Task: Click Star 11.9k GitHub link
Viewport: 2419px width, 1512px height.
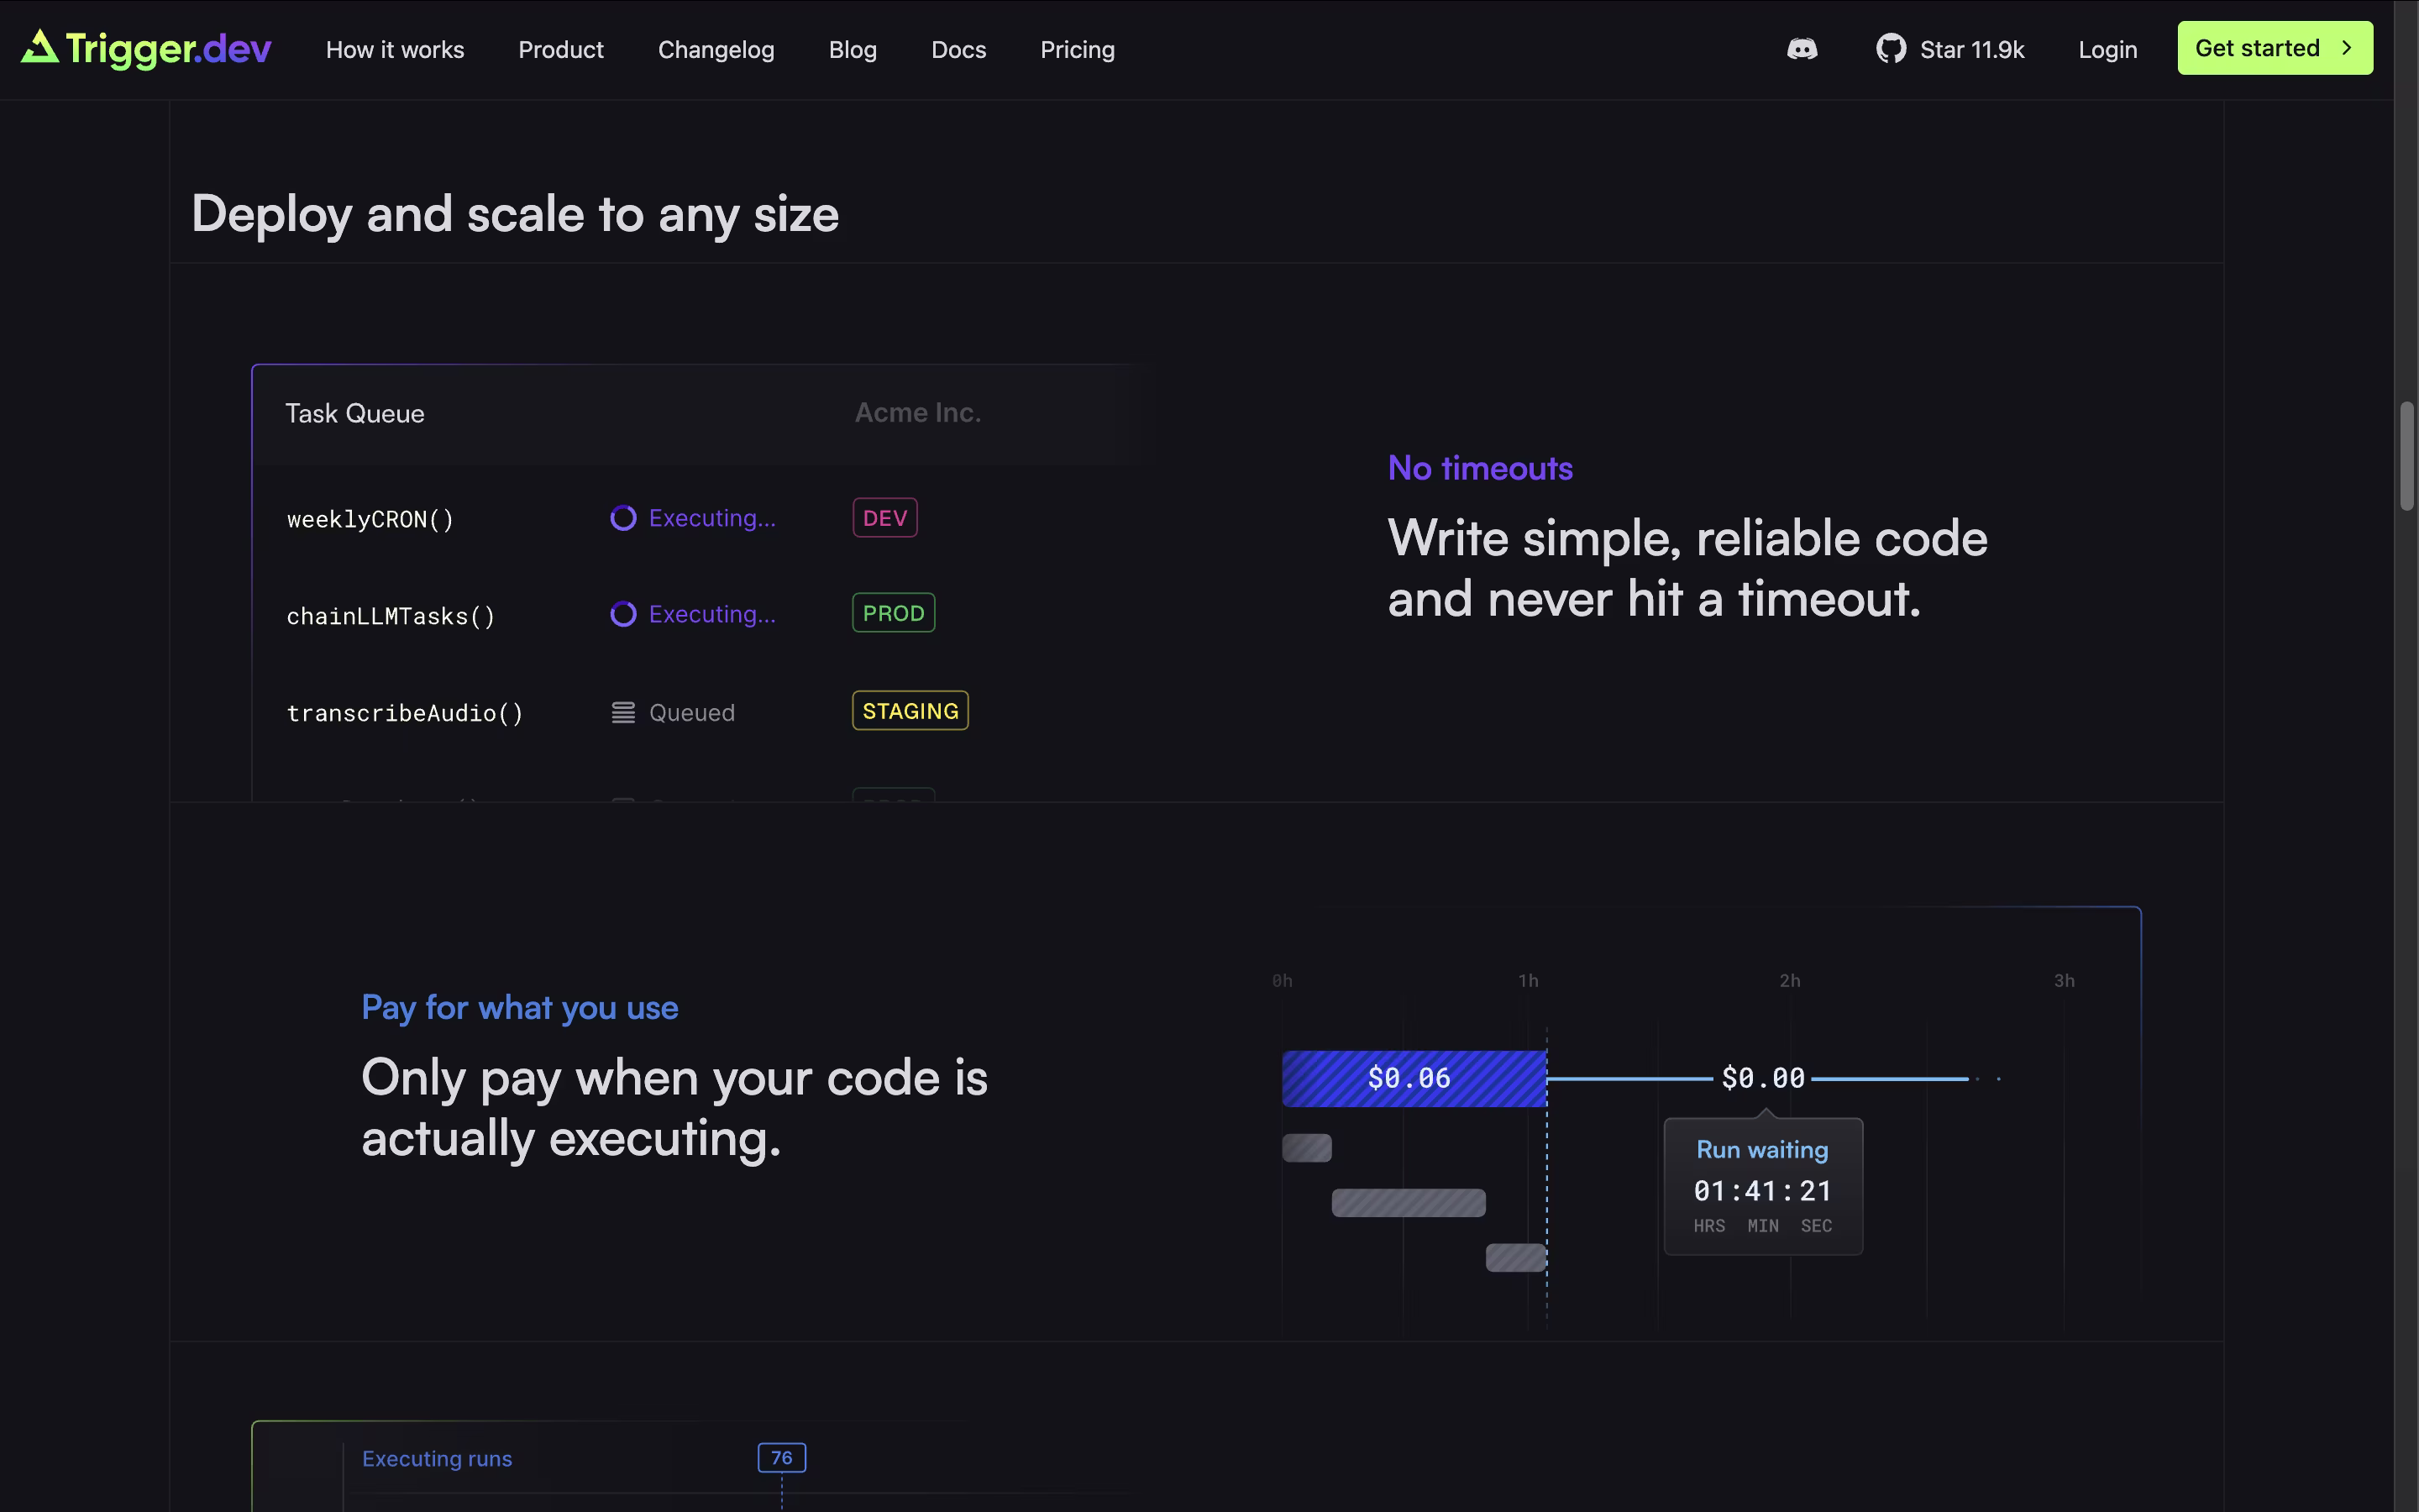Action: (x=1950, y=49)
